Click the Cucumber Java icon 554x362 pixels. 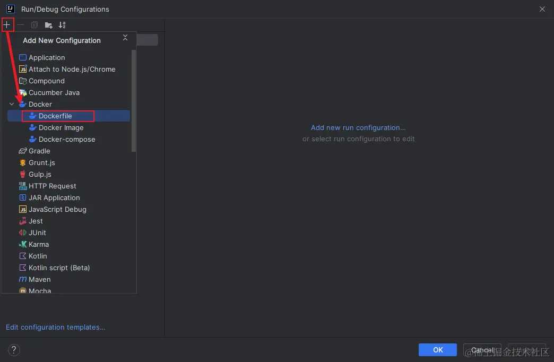pos(23,92)
